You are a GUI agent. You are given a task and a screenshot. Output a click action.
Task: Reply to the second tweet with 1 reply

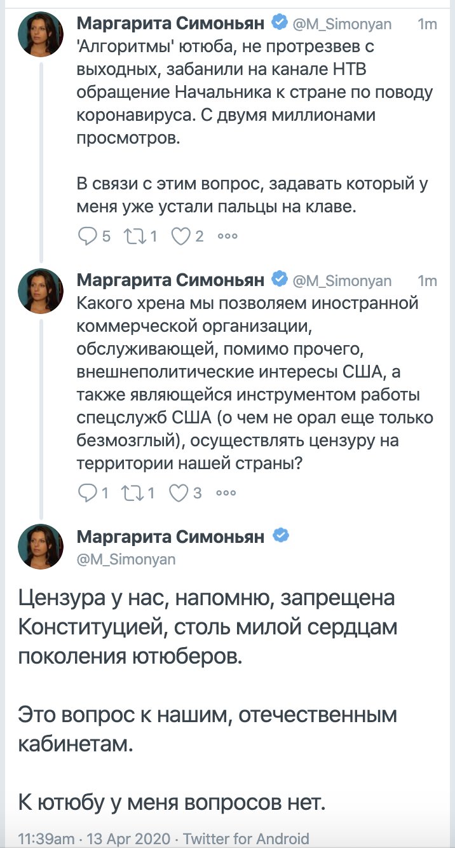point(86,492)
